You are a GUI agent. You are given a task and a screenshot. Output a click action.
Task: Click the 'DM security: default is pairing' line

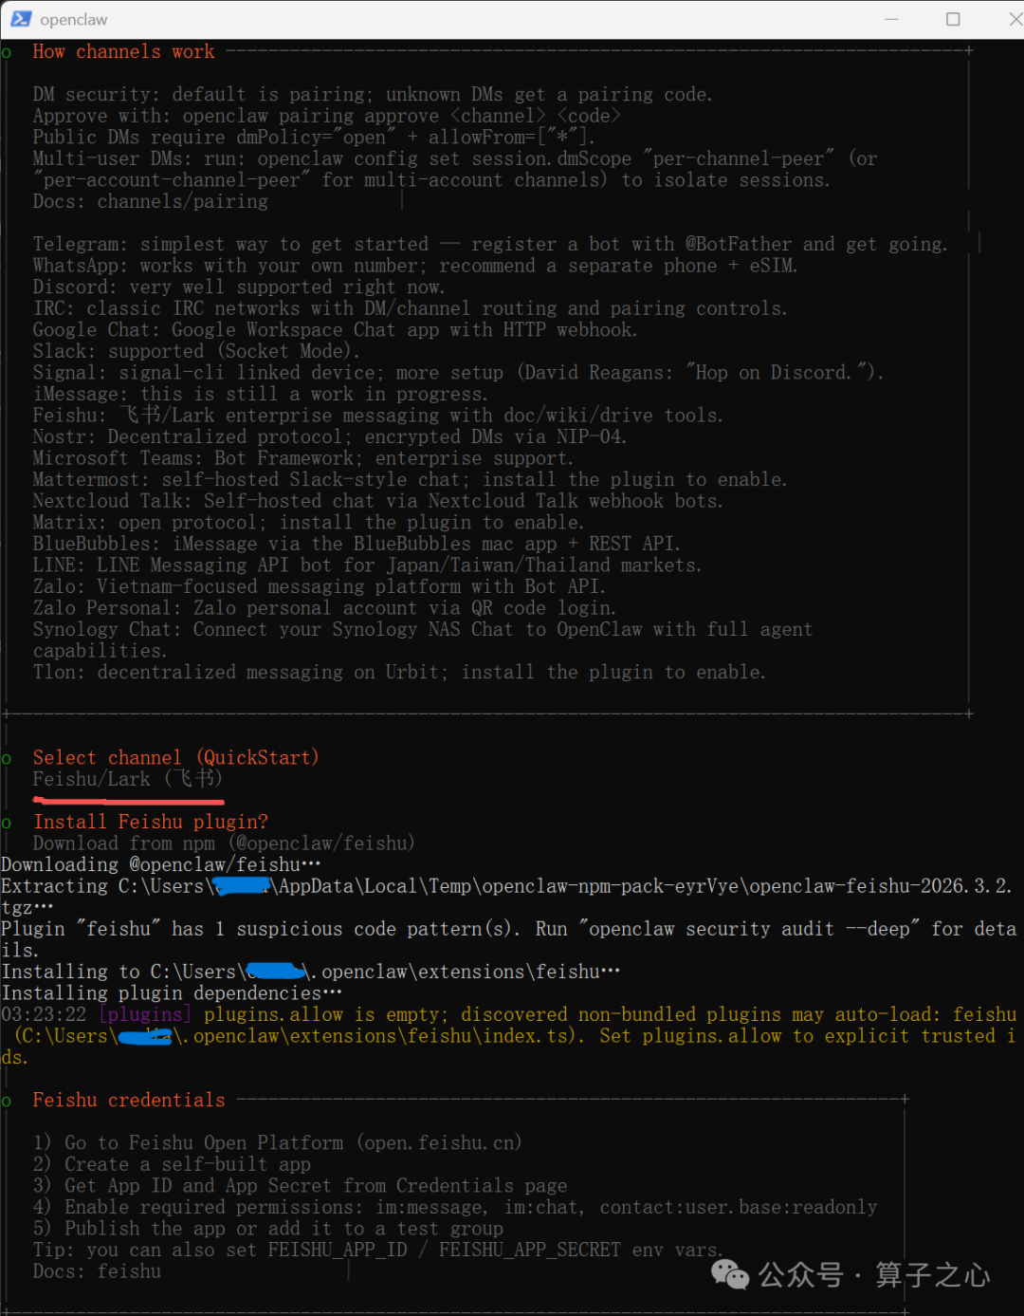tap(372, 95)
